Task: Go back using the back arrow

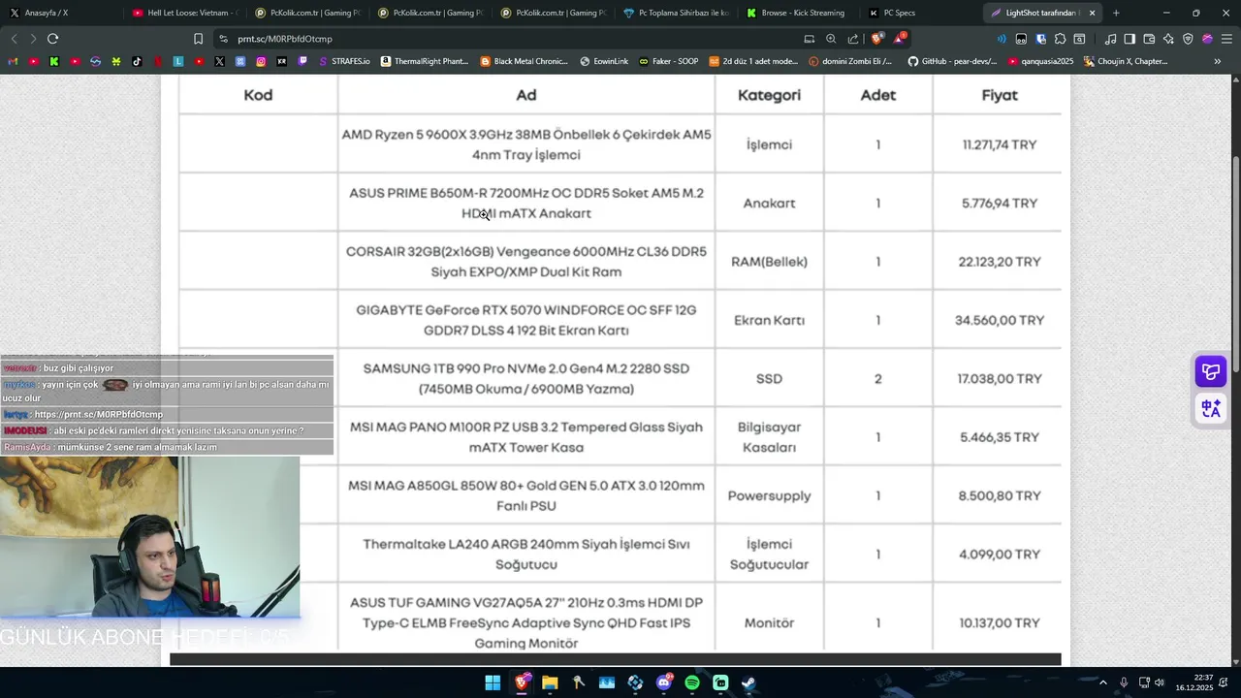Action: pyautogui.click(x=14, y=39)
